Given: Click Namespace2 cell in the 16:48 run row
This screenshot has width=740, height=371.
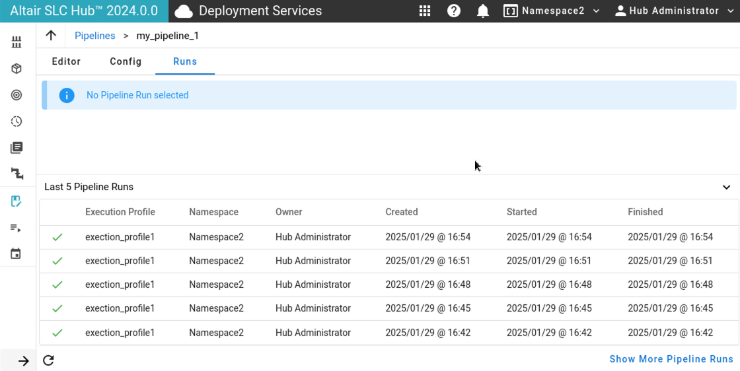Looking at the screenshot, I should pos(217,285).
